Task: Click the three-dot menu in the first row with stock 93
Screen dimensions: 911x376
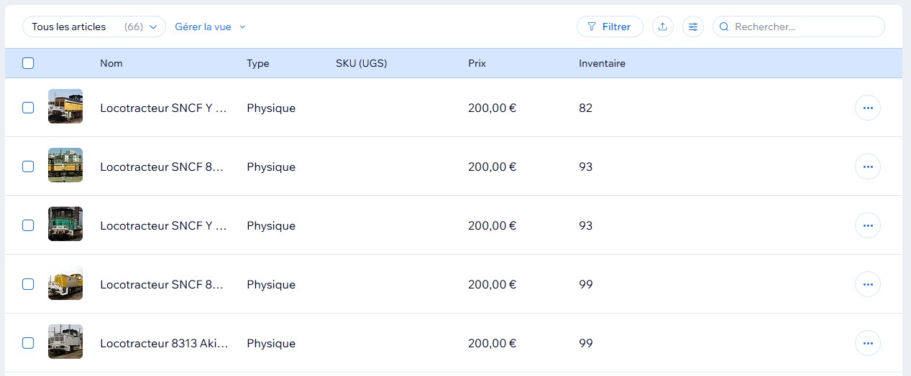Action: [867, 166]
